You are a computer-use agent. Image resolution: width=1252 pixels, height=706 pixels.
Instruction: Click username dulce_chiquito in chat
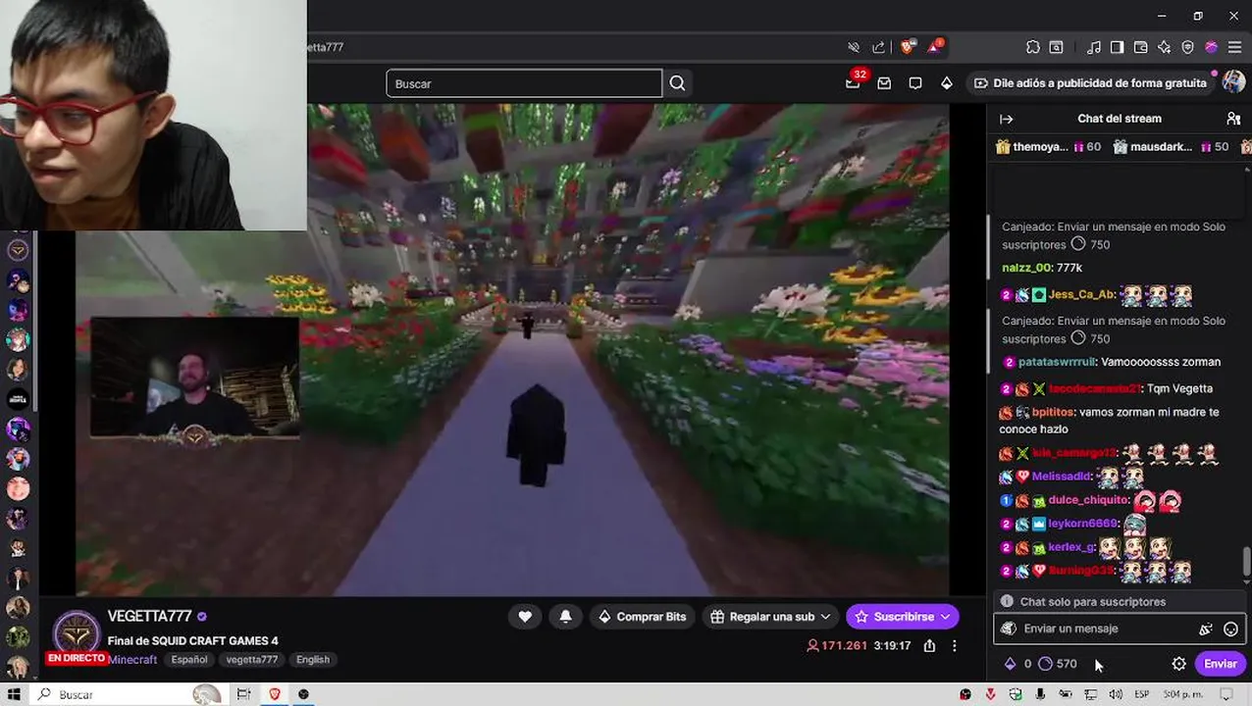tap(1089, 500)
